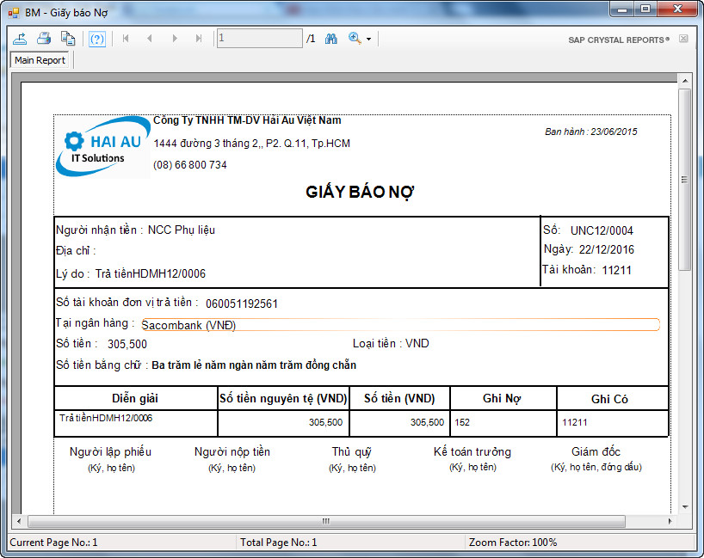Screen dimensions: 704x558
Task: Click the Zoom magnifier icon
Action: pos(355,39)
